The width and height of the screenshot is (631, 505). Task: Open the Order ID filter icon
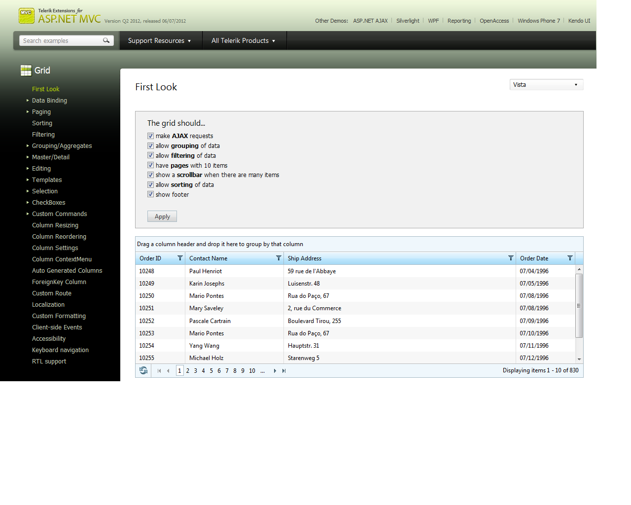pos(180,258)
